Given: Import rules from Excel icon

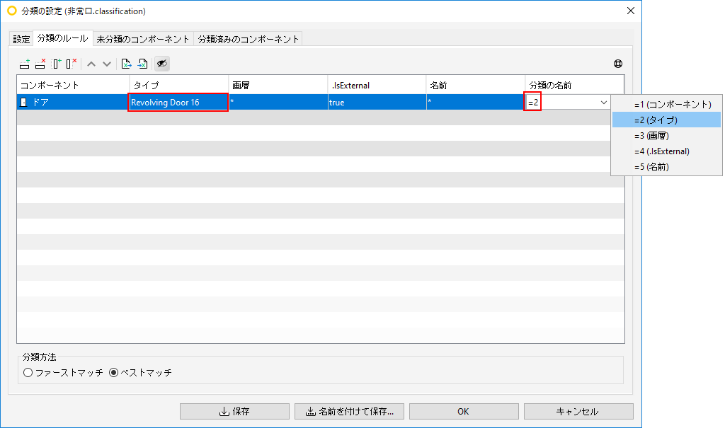Looking at the screenshot, I should pyautogui.click(x=142, y=64).
